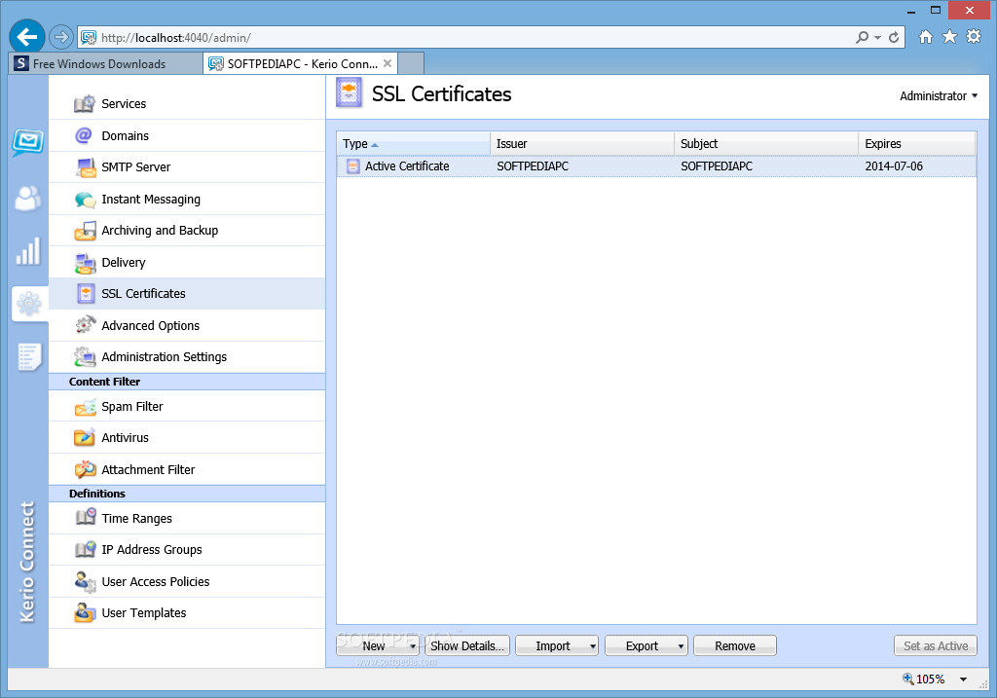This screenshot has width=997, height=698.
Task: Click the Show Details... button
Action: (467, 645)
